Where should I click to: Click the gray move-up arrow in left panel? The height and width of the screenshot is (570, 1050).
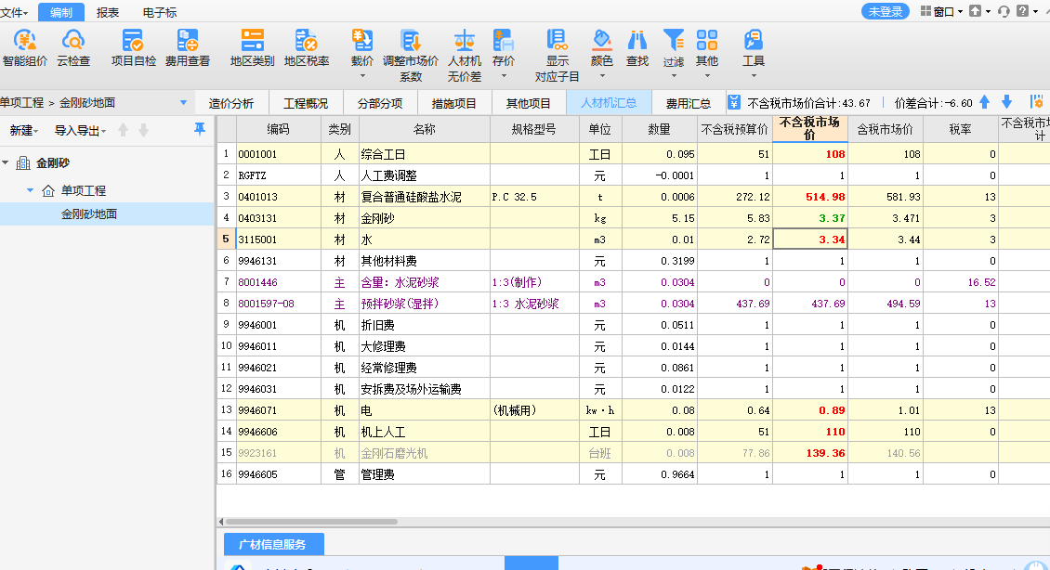point(124,131)
